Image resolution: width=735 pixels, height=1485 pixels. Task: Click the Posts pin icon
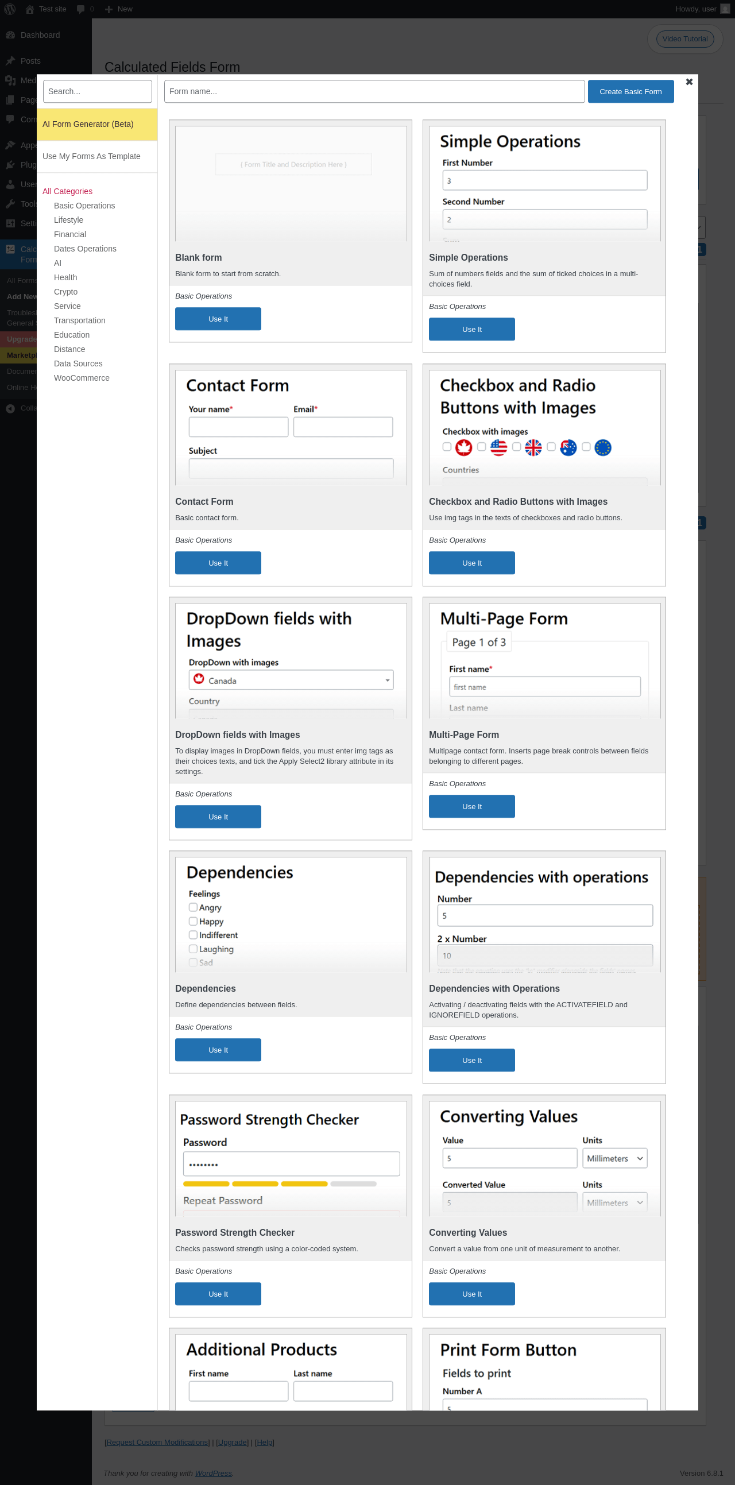(x=10, y=61)
